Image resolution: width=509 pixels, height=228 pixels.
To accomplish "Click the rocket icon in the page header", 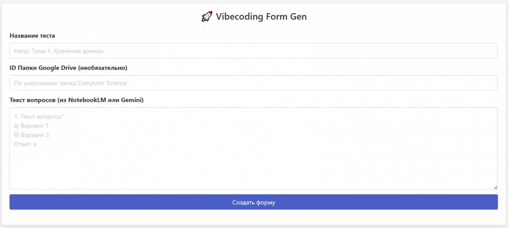I will (207, 16).
